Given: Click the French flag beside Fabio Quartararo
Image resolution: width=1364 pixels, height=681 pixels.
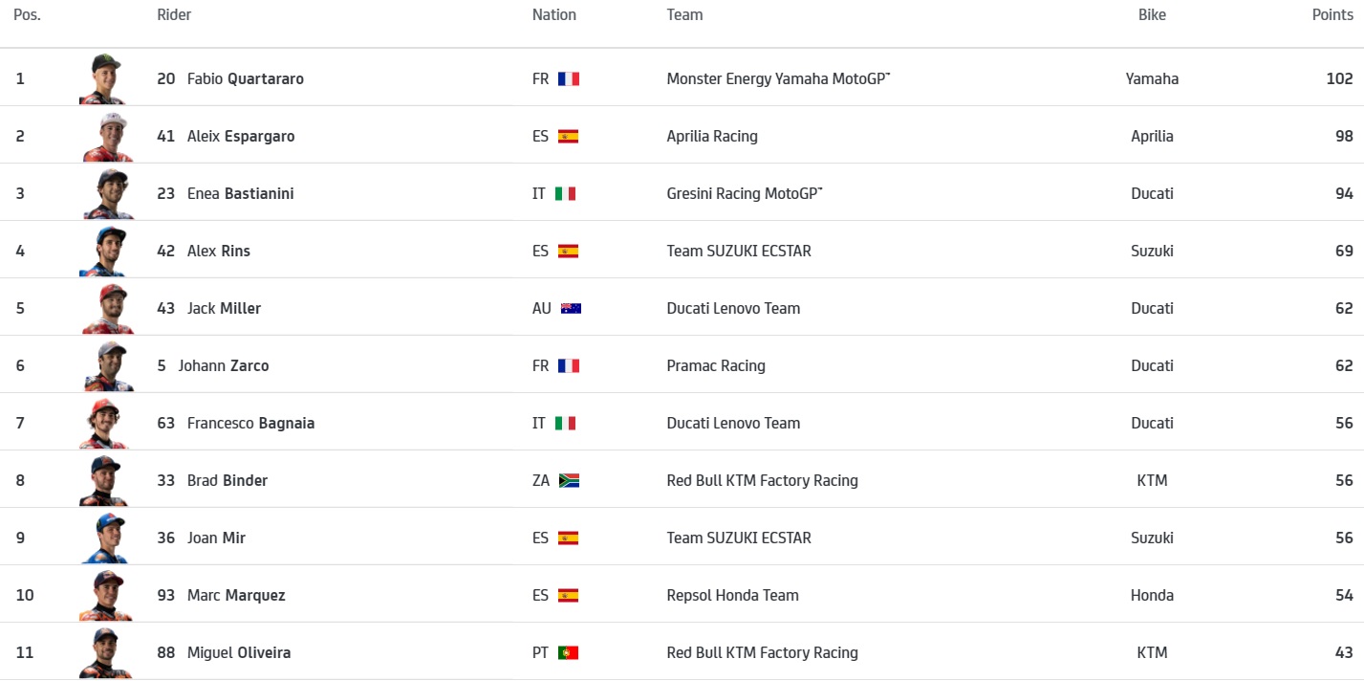Looking at the screenshot, I should [569, 78].
